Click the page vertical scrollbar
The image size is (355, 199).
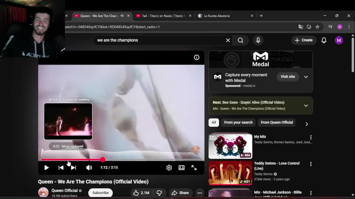pyautogui.click(x=353, y=55)
